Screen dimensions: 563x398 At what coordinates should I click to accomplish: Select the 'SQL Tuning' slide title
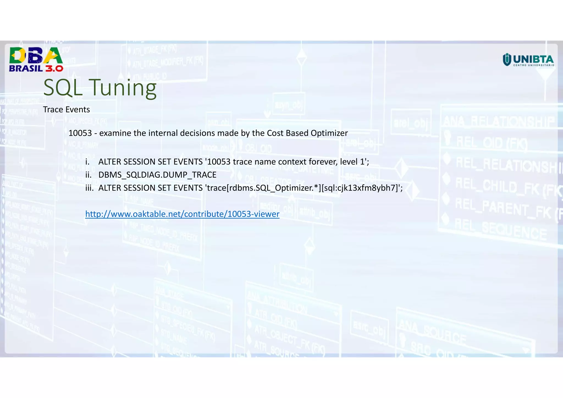pyautogui.click(x=100, y=87)
